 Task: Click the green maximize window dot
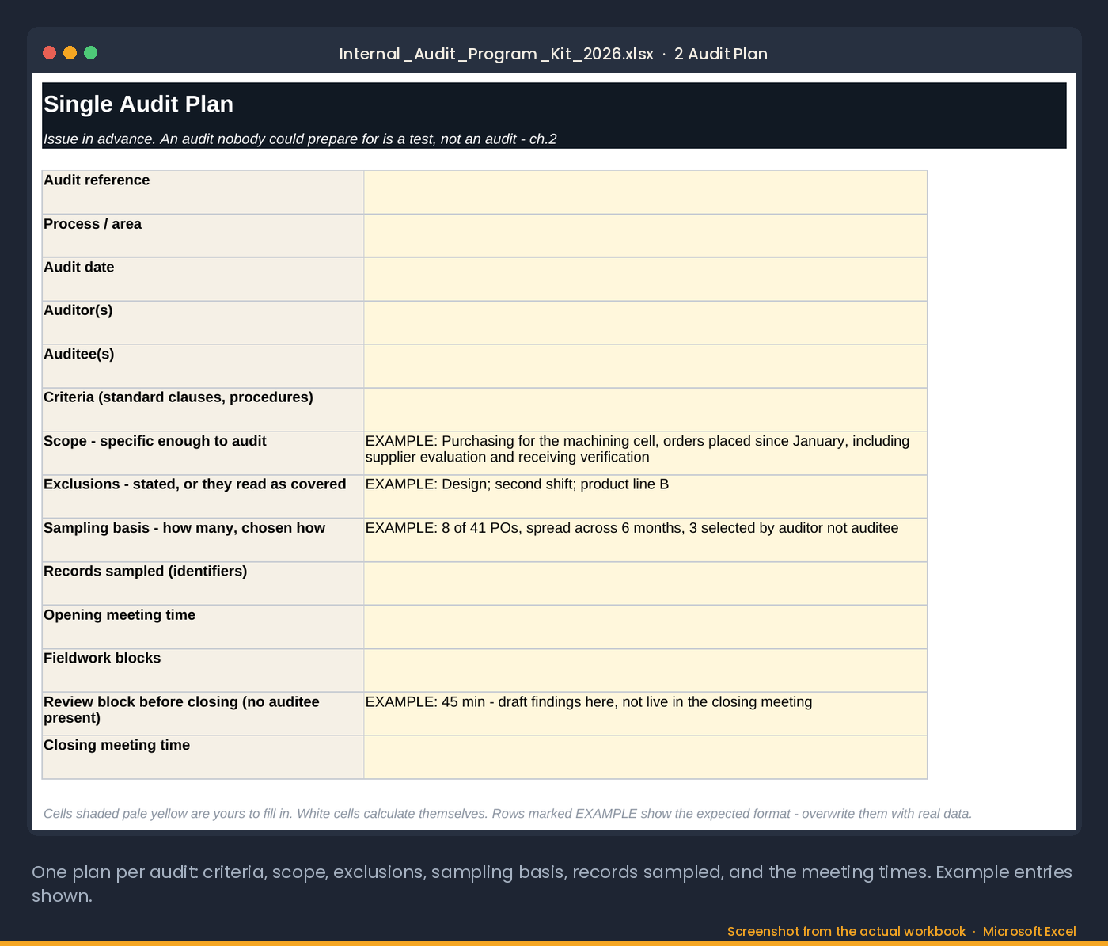pyautogui.click(x=90, y=53)
